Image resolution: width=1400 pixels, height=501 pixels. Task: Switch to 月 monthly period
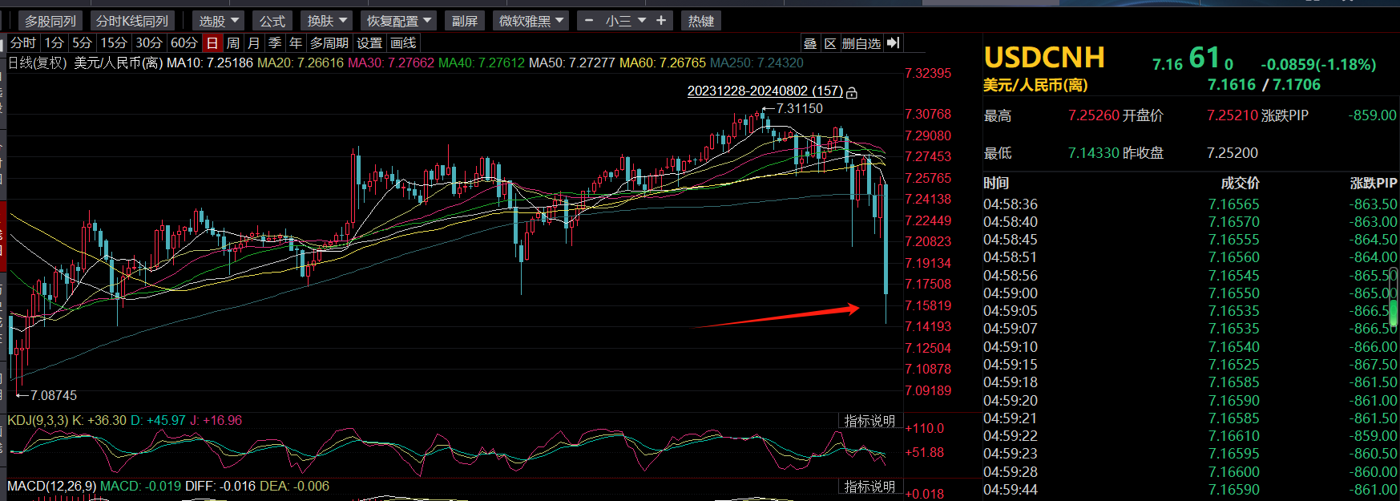(254, 43)
